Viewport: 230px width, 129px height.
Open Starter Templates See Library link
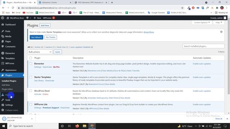click(x=39, y=81)
